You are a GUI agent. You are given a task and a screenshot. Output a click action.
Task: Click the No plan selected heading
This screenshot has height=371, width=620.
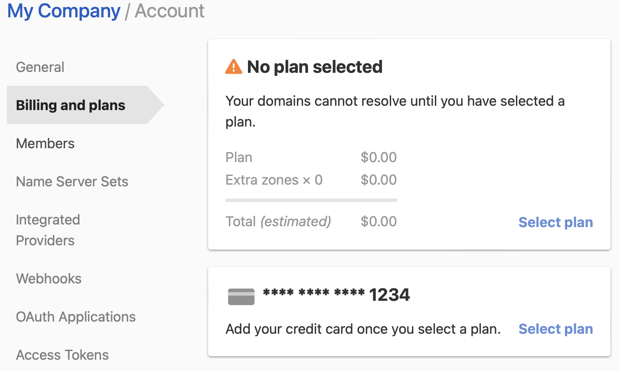pos(315,67)
